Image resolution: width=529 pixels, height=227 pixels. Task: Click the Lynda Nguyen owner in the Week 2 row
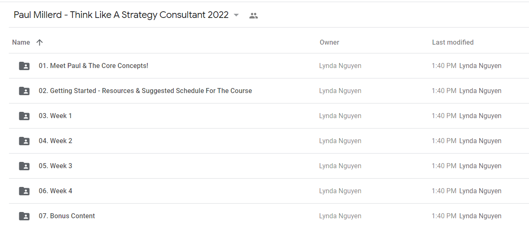click(x=340, y=141)
